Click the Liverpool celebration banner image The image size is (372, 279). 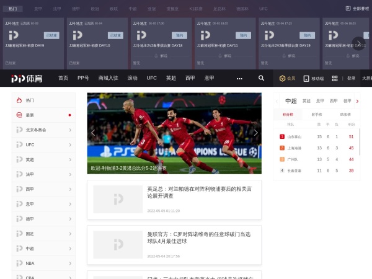click(x=174, y=133)
